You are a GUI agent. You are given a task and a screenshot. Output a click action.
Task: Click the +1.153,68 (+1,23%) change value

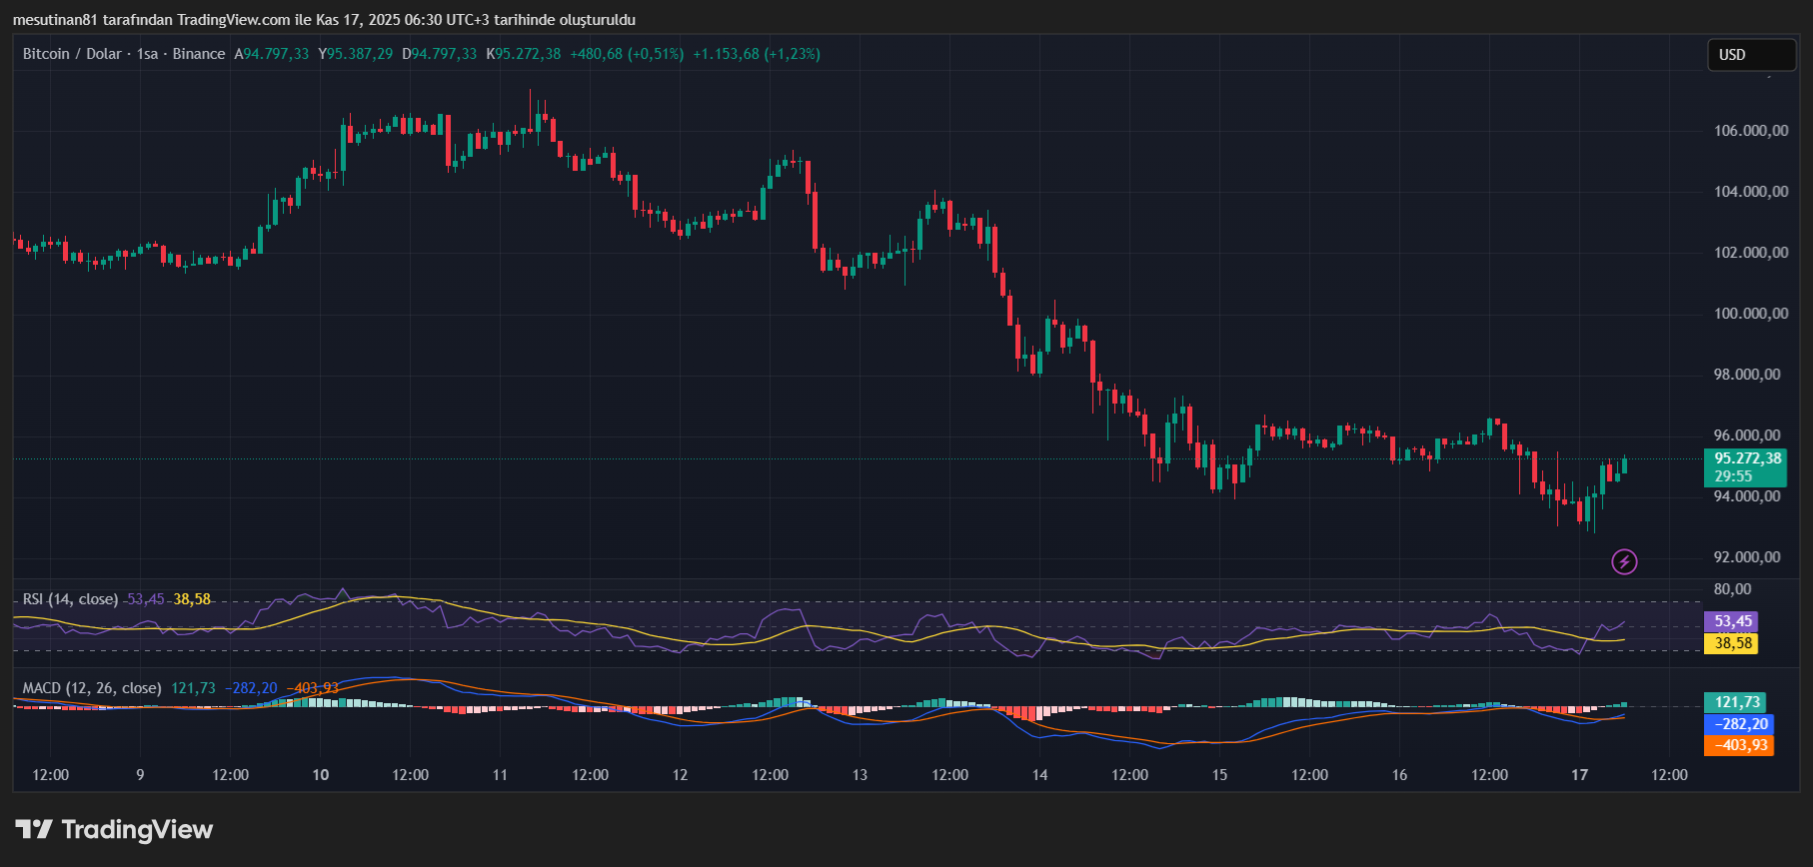756,54
